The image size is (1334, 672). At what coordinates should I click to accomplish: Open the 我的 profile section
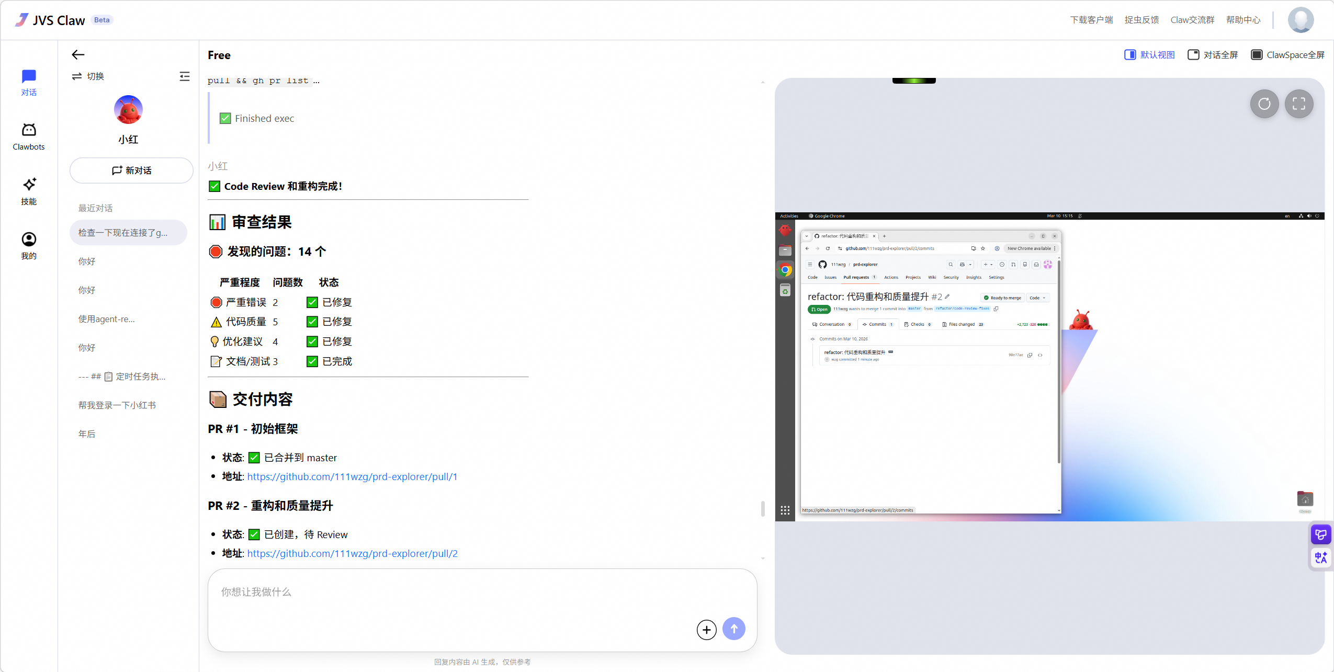pos(29,244)
